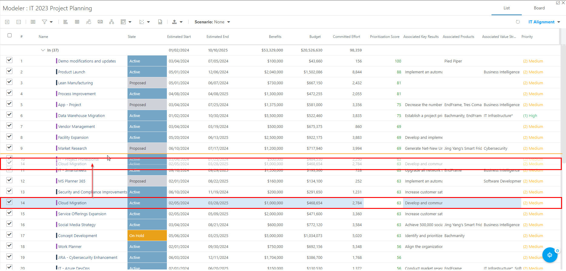
Task: Sort by the Estimated Start column header
Action: (179, 37)
